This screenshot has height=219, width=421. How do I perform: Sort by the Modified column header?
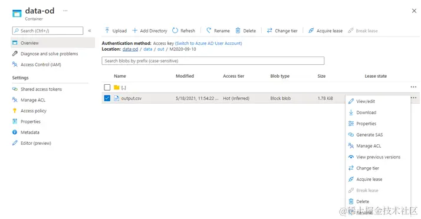pyautogui.click(x=185, y=76)
